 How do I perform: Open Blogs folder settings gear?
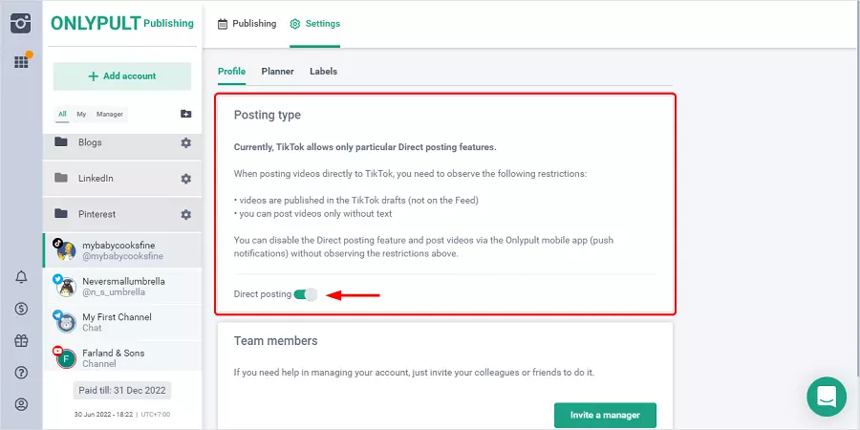[185, 142]
